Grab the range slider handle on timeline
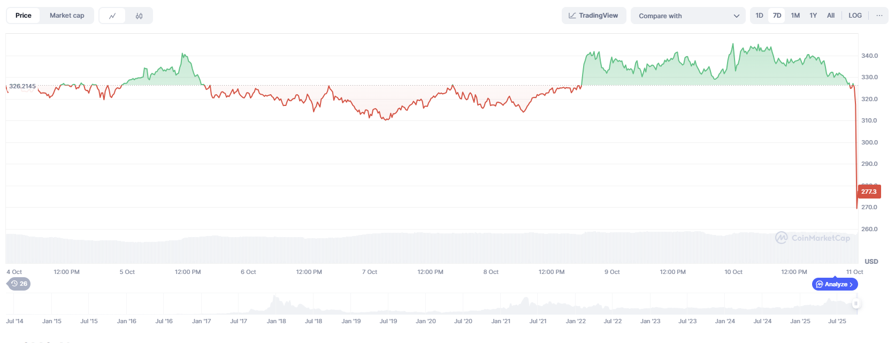This screenshot has height=343, width=895. (855, 303)
